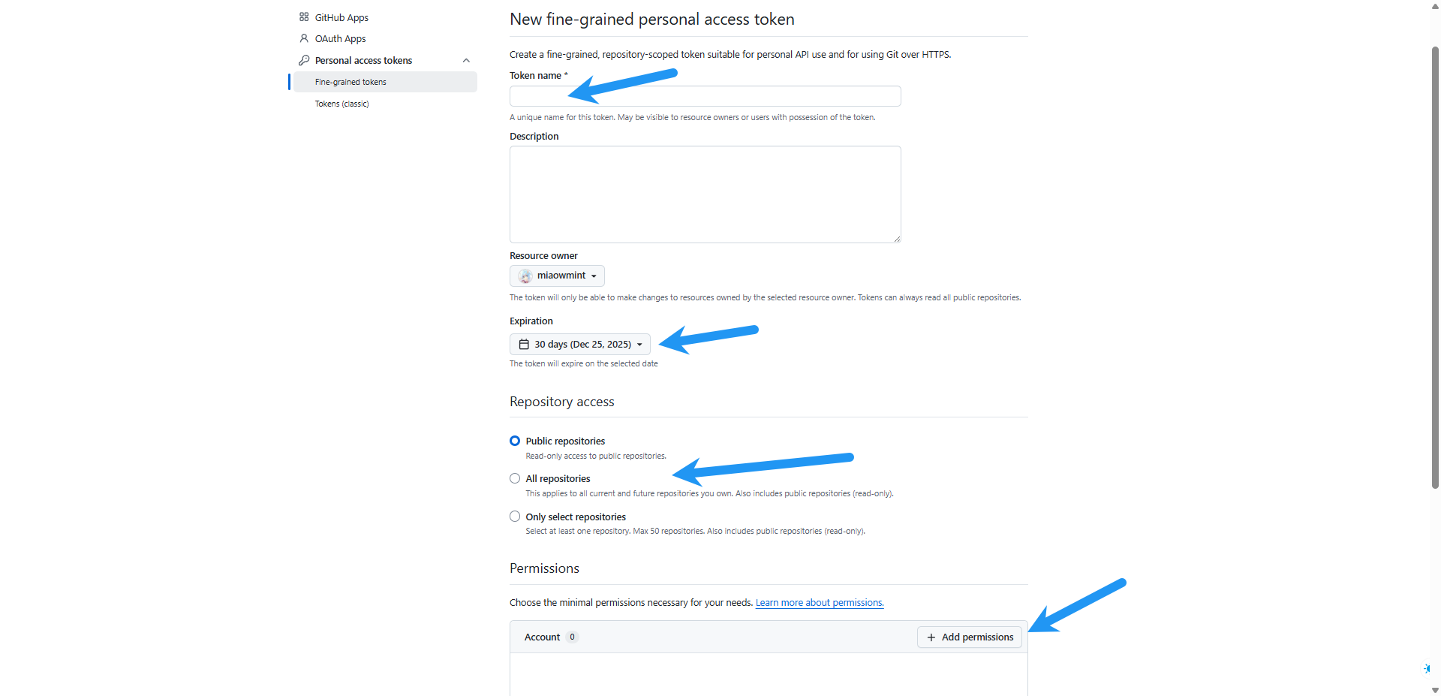Click the Personal access tokens key icon
The image size is (1441, 696).
coord(304,60)
